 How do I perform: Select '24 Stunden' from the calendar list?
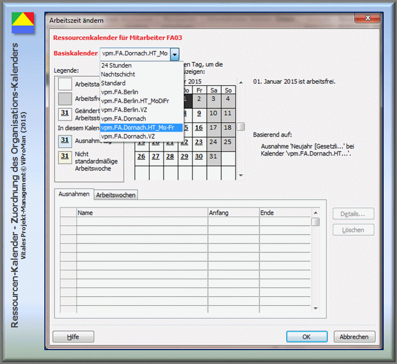pos(116,65)
